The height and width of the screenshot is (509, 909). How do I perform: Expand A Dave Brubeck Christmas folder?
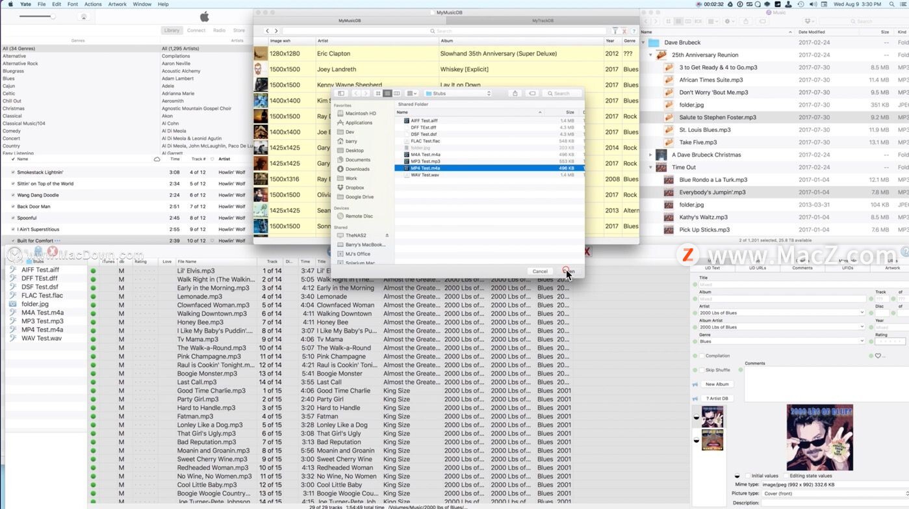[x=651, y=155]
